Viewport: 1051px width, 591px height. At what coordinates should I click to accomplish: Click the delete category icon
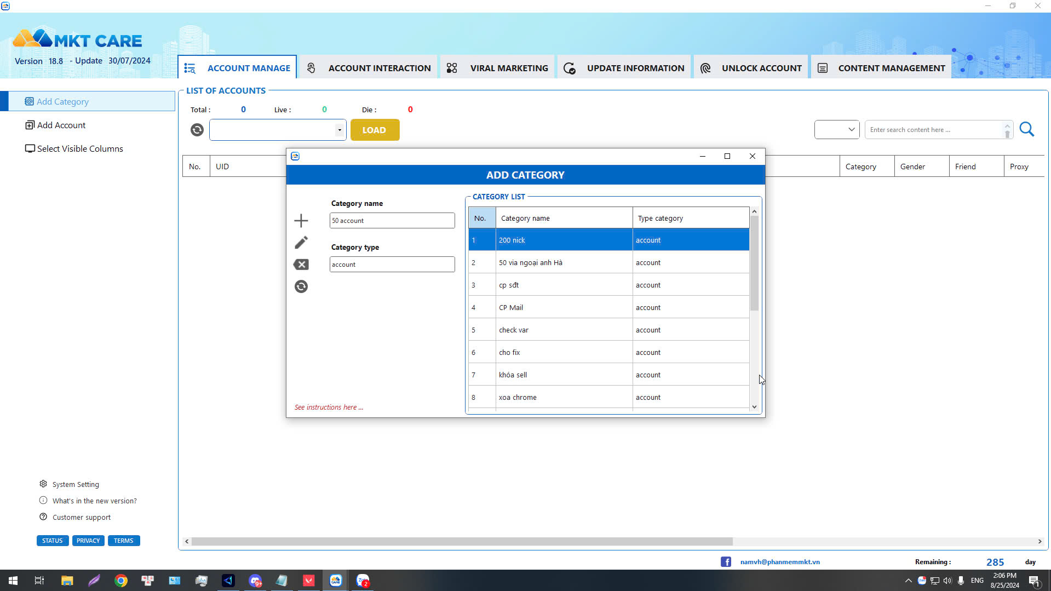[x=301, y=265]
